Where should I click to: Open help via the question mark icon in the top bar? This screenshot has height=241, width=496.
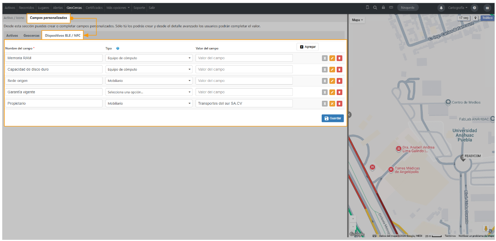(474, 7)
